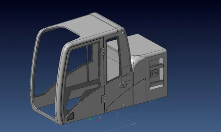221x132 pixels.
Task: Click the green axis arrow of the triad
Action: click(90, 119)
